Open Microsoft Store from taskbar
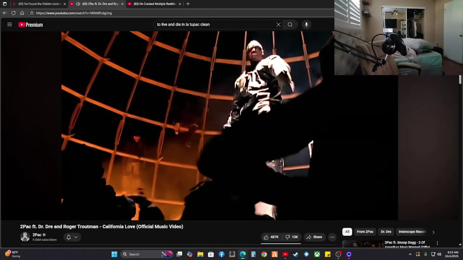463x260 pixels. click(211, 254)
